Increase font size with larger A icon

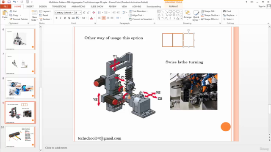click(84, 13)
